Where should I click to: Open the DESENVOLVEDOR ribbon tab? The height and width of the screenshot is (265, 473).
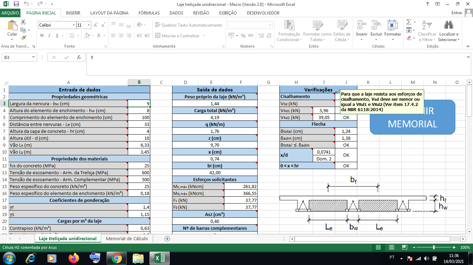pos(263,13)
